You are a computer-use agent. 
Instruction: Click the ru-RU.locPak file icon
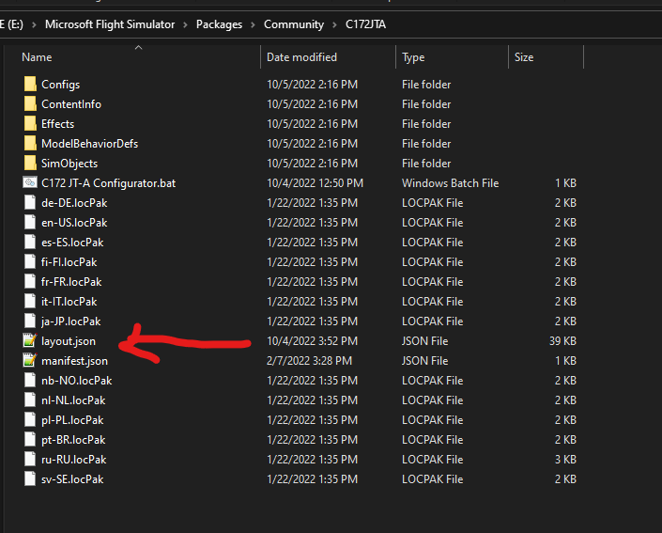[x=30, y=459]
